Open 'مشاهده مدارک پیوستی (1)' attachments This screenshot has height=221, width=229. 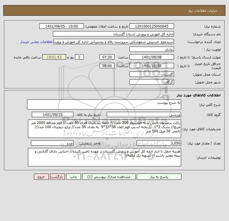point(109,177)
